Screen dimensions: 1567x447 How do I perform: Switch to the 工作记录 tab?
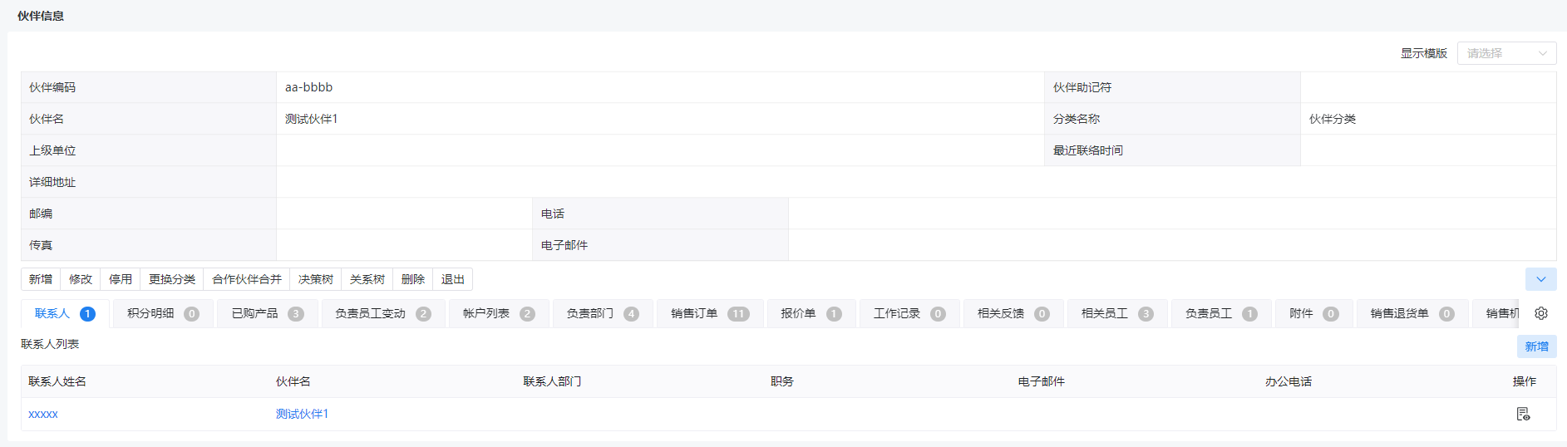(x=909, y=313)
